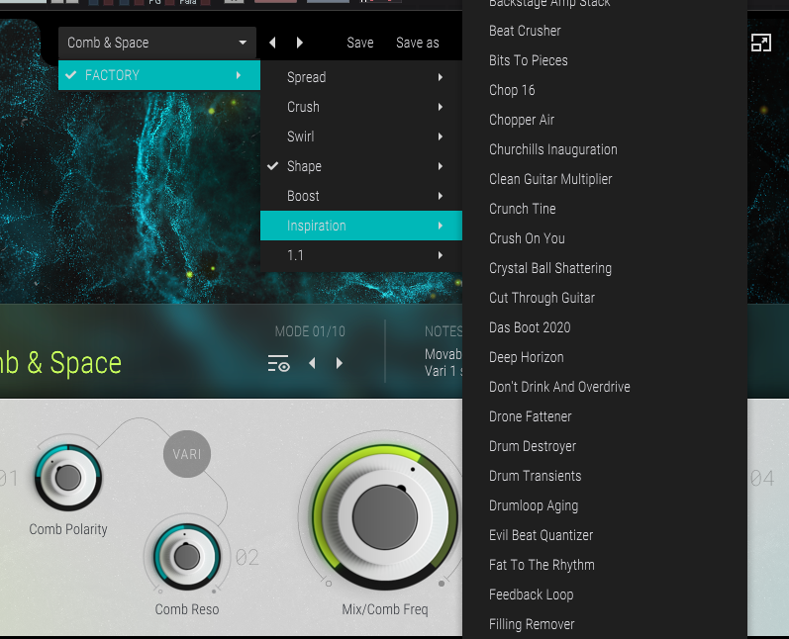Choose the Chop 16 preset

(605, 90)
